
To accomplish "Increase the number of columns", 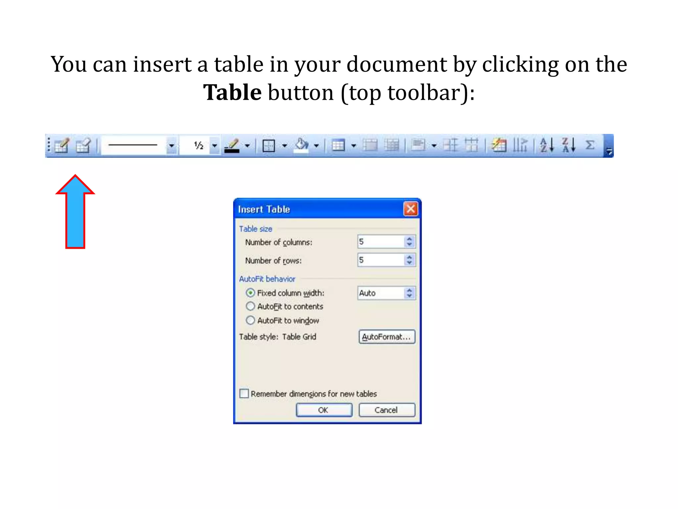I will pos(410,239).
